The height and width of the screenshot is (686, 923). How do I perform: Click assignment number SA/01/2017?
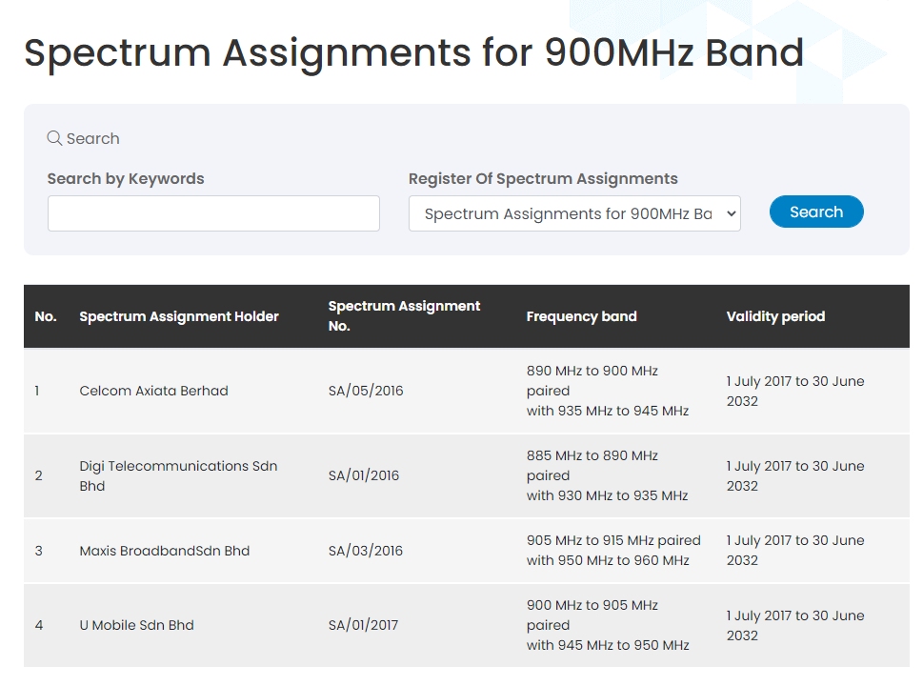pyautogui.click(x=363, y=625)
